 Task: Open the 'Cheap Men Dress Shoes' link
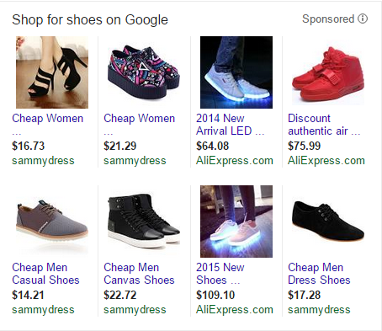319,274
